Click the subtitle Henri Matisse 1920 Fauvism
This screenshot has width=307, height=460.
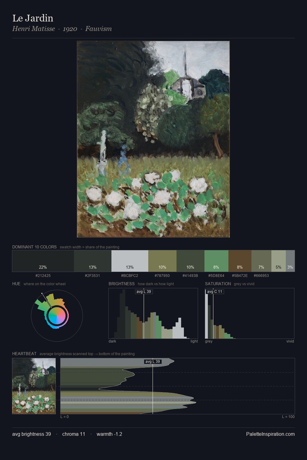click(x=62, y=29)
